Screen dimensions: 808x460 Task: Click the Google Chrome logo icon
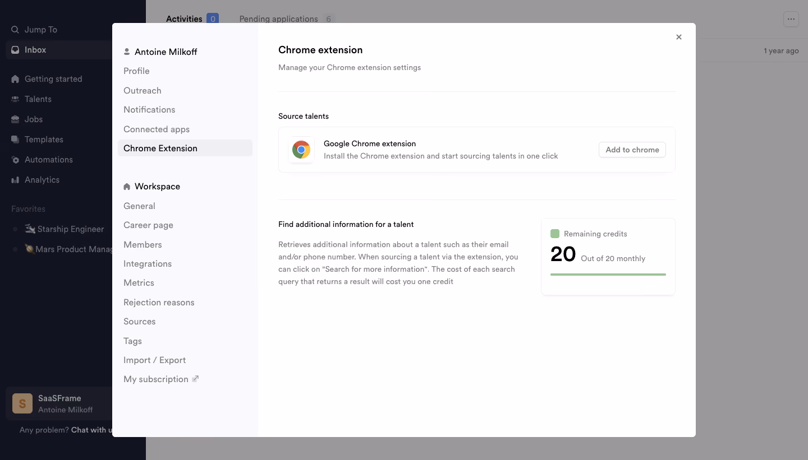[301, 150]
